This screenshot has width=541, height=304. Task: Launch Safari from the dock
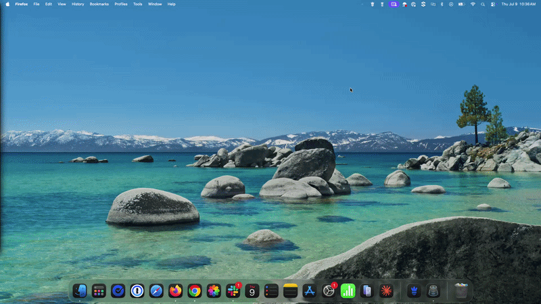pyautogui.click(x=156, y=291)
